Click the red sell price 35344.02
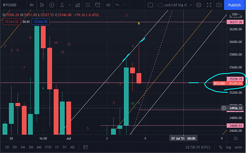 point(12,22)
